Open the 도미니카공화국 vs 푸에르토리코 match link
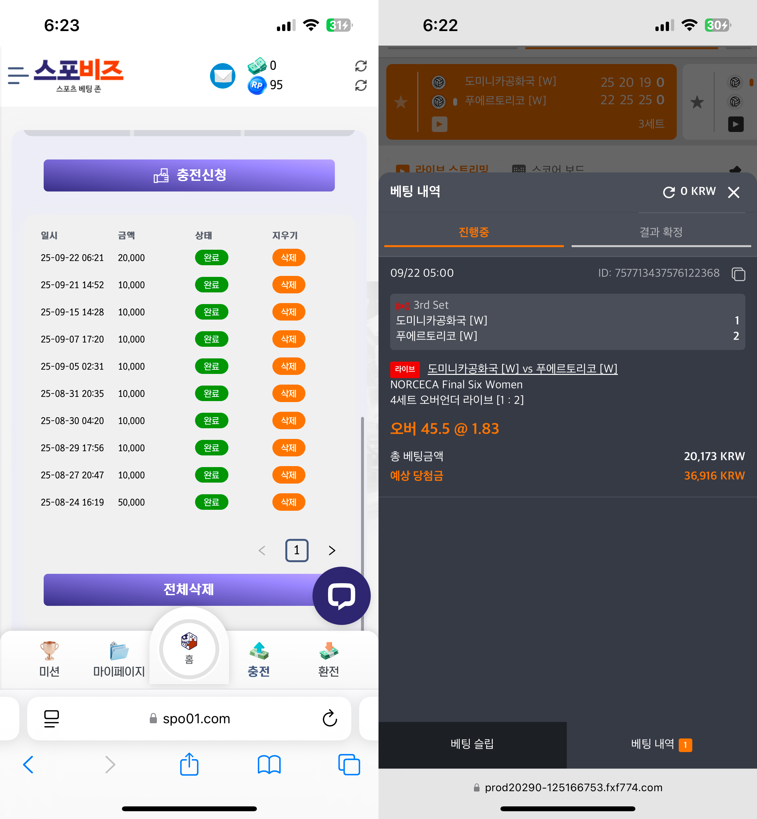The image size is (757, 819). tap(522, 368)
